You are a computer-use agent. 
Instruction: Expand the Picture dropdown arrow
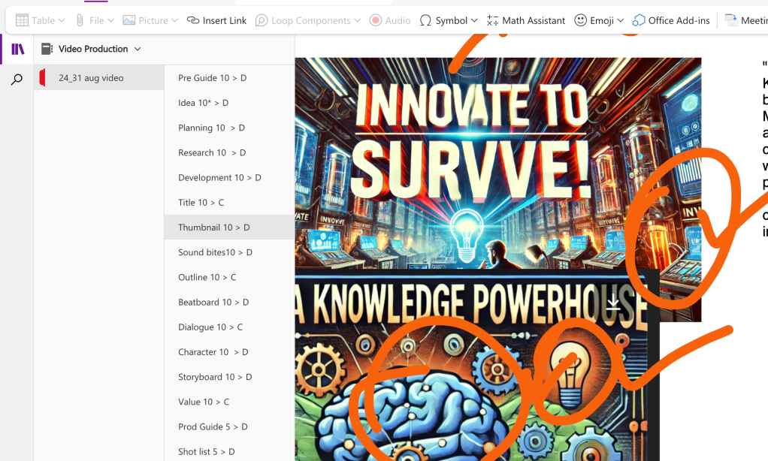[x=175, y=20]
